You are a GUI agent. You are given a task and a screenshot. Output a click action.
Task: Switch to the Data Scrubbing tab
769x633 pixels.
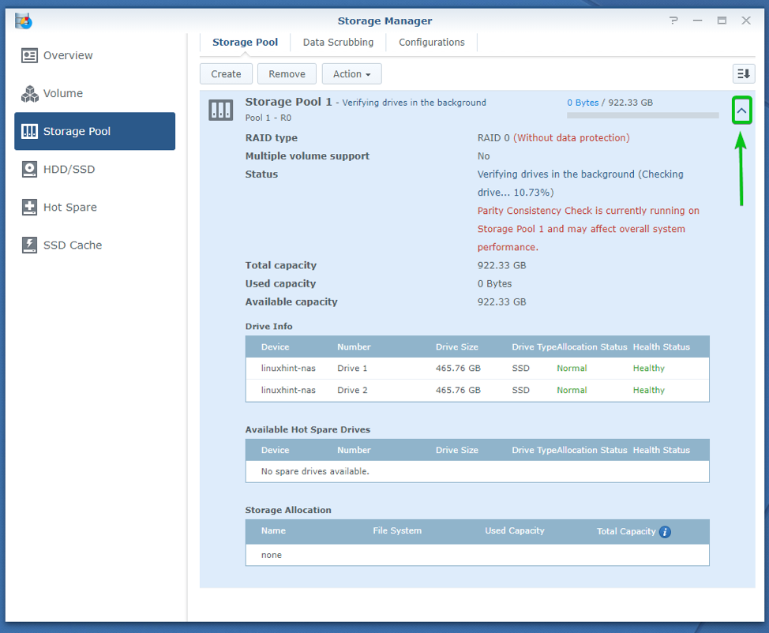337,43
